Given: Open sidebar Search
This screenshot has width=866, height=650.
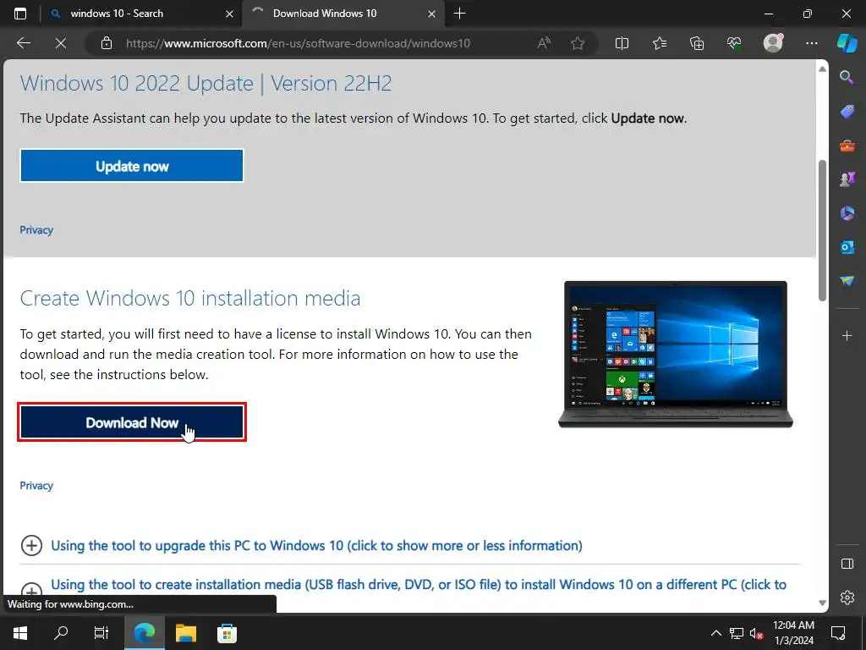Looking at the screenshot, I should pos(847,77).
